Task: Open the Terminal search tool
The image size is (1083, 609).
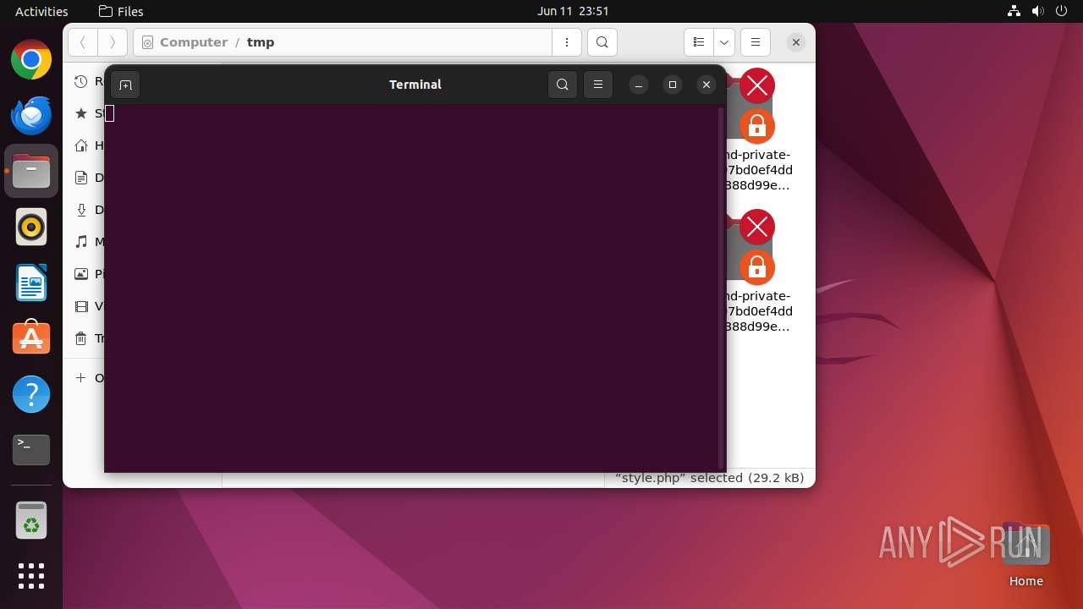Action: point(563,85)
